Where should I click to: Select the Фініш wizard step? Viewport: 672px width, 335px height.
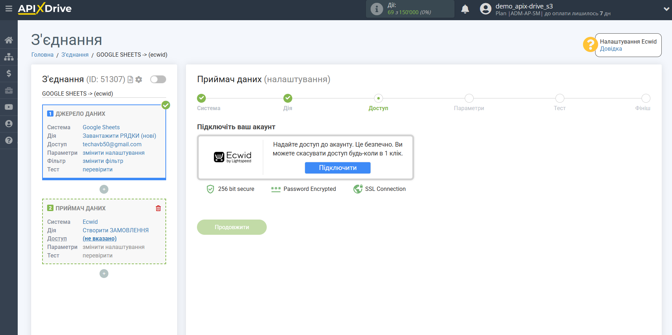(x=646, y=98)
